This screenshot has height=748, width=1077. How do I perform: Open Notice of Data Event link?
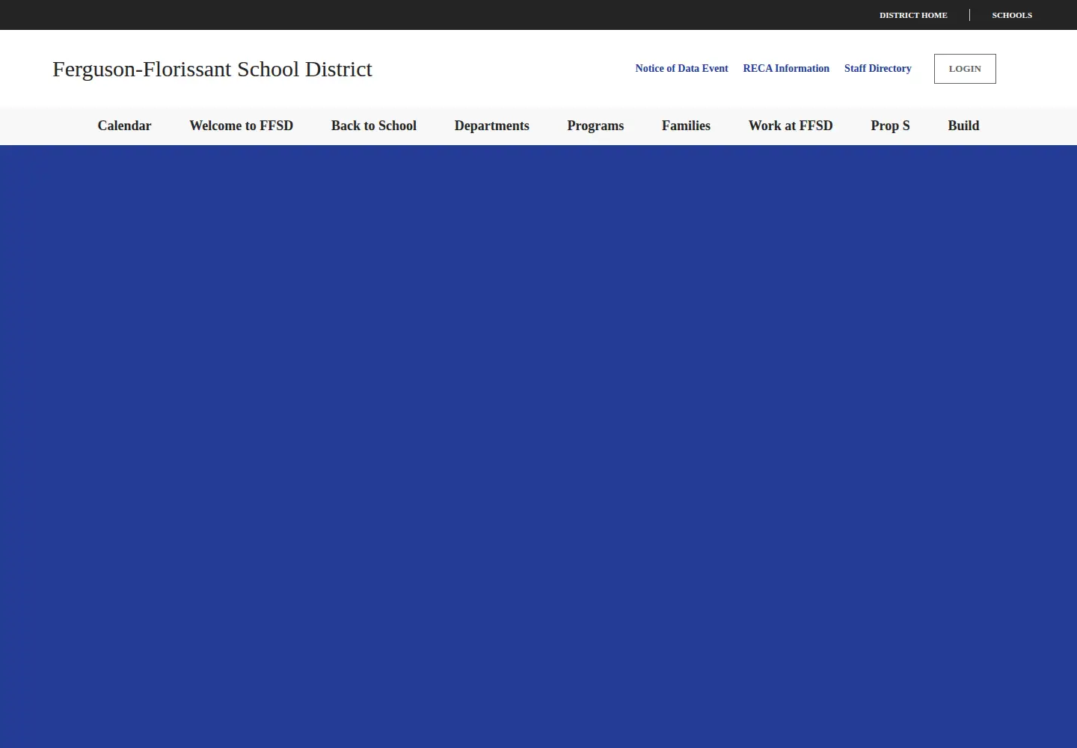[681, 68]
